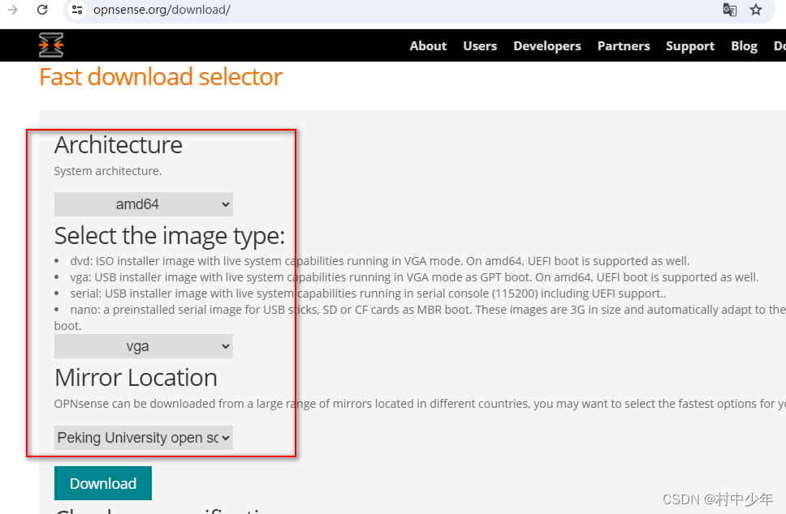Click the translate page icon
Screen dimensions: 786x514
(x=730, y=10)
